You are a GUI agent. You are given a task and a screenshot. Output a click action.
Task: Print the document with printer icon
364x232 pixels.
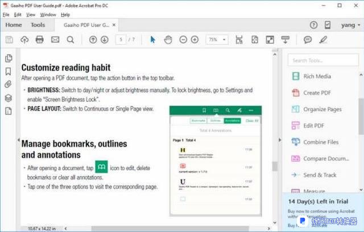40,40
